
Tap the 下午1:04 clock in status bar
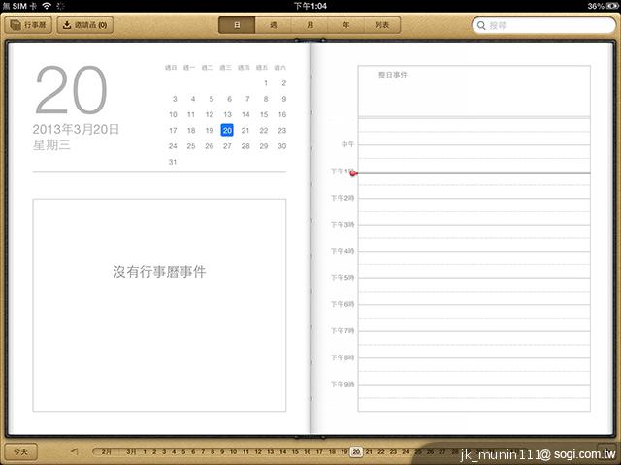[310, 6]
